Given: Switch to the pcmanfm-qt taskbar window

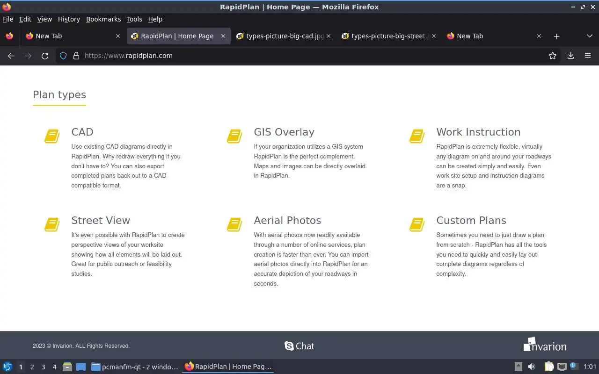Looking at the screenshot, I should tap(135, 367).
